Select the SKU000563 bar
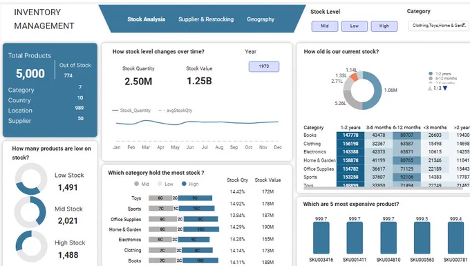470x266 pixels. [422, 238]
